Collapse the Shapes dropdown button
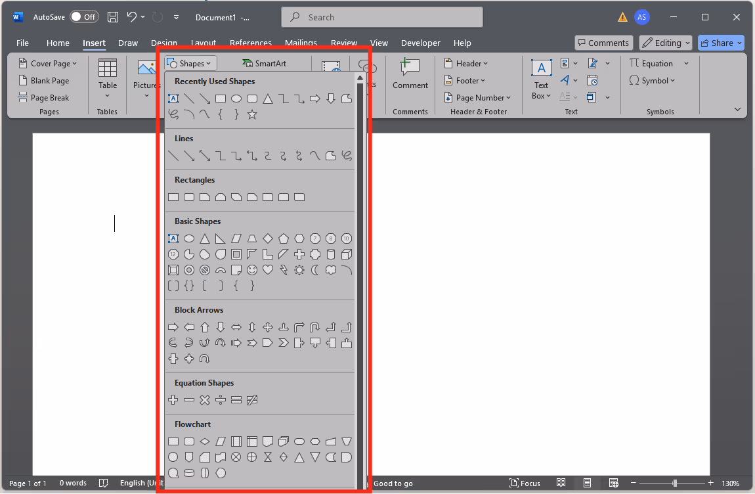Viewport: 755px width, 494px height. coord(190,64)
